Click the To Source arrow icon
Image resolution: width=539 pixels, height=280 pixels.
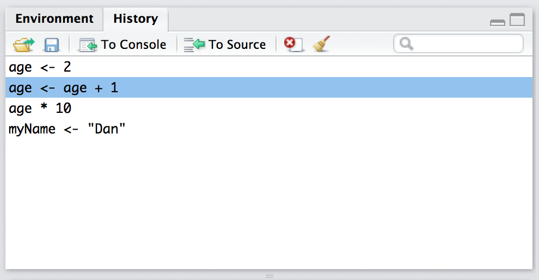point(194,44)
